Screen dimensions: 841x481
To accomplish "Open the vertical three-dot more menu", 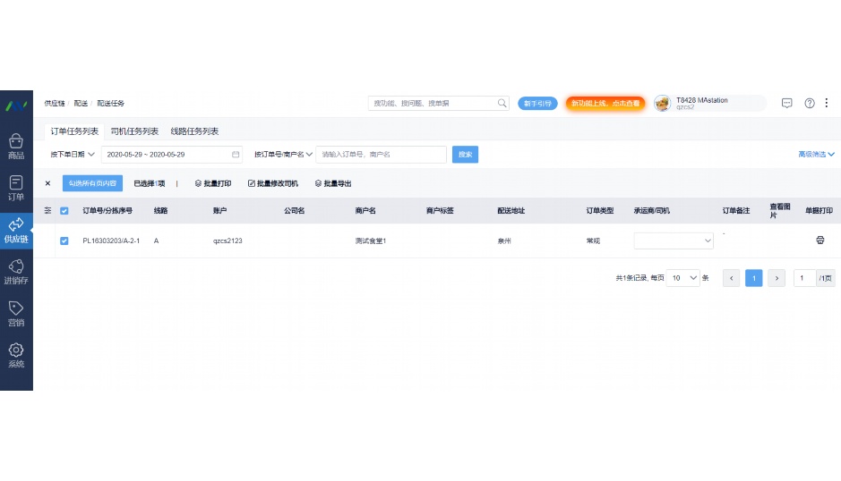I will (x=827, y=103).
